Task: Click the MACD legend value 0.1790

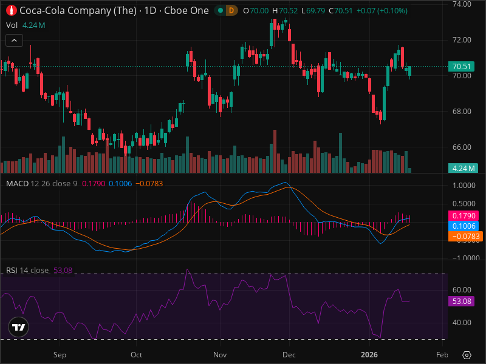Action: click(x=94, y=184)
